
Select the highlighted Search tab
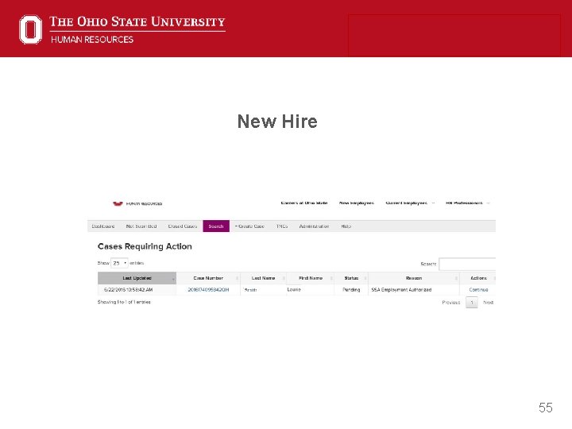[x=216, y=226]
